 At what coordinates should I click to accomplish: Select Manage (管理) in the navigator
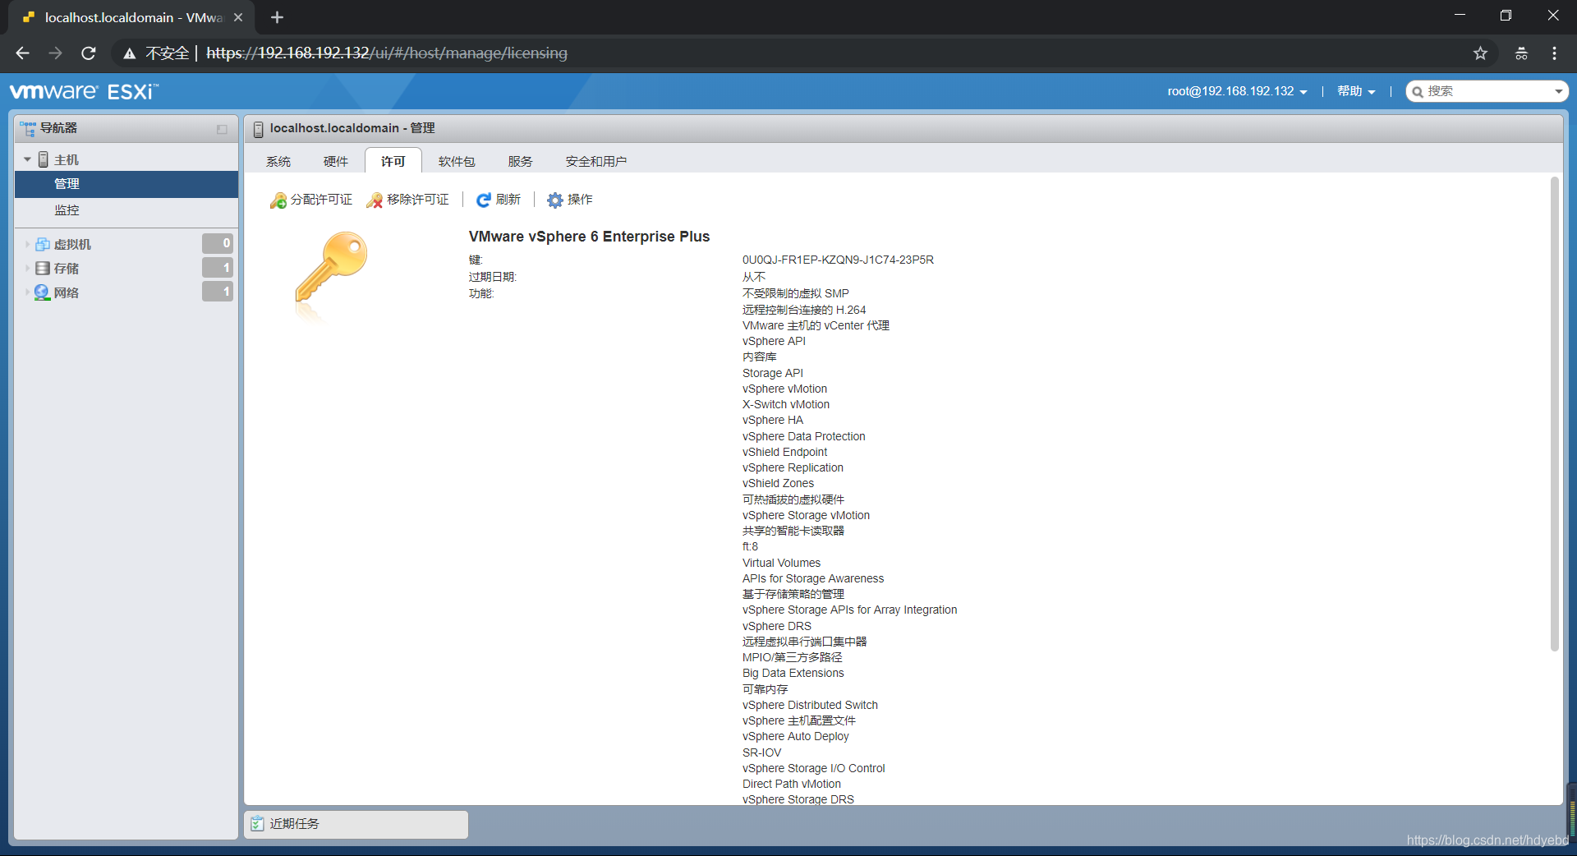click(x=126, y=184)
